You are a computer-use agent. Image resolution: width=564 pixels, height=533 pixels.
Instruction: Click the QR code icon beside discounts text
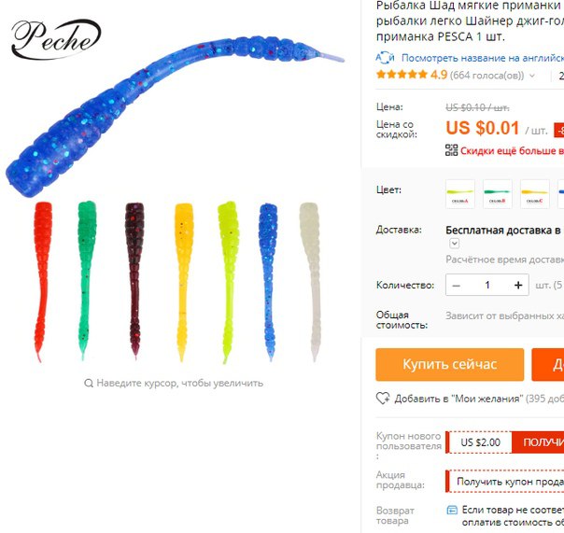[451, 150]
